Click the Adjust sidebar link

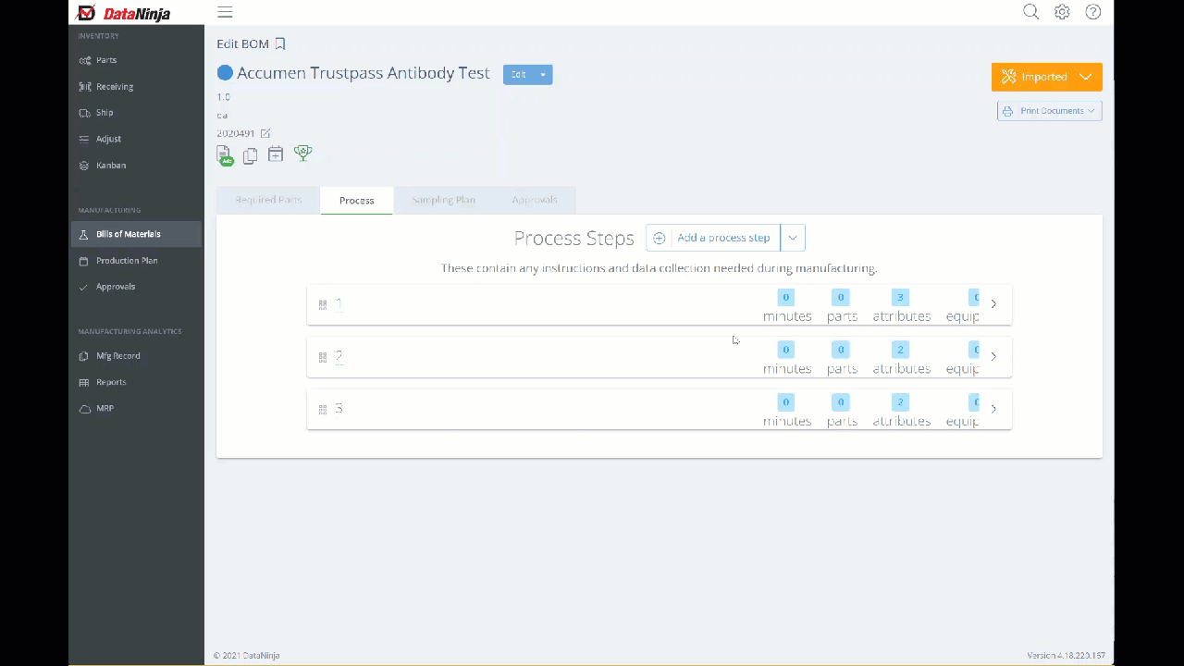coord(108,139)
